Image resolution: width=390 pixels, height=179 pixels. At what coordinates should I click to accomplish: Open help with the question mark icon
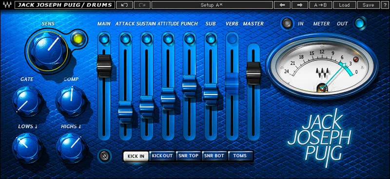coord(385,5)
